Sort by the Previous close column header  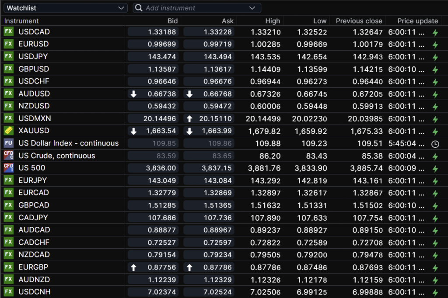click(x=359, y=21)
